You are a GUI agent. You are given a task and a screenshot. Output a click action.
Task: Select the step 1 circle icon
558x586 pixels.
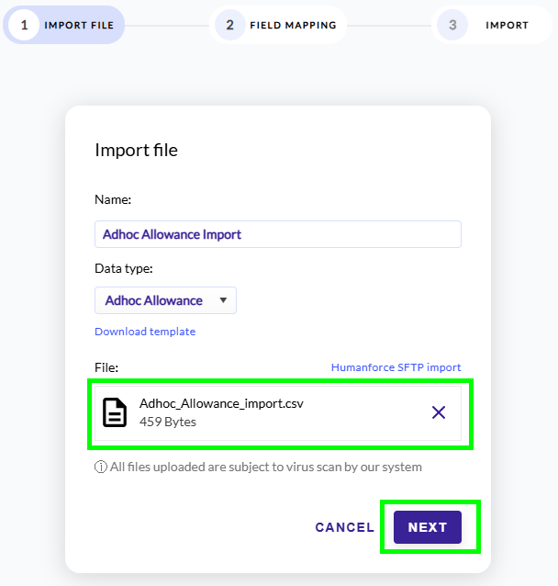coord(24,25)
